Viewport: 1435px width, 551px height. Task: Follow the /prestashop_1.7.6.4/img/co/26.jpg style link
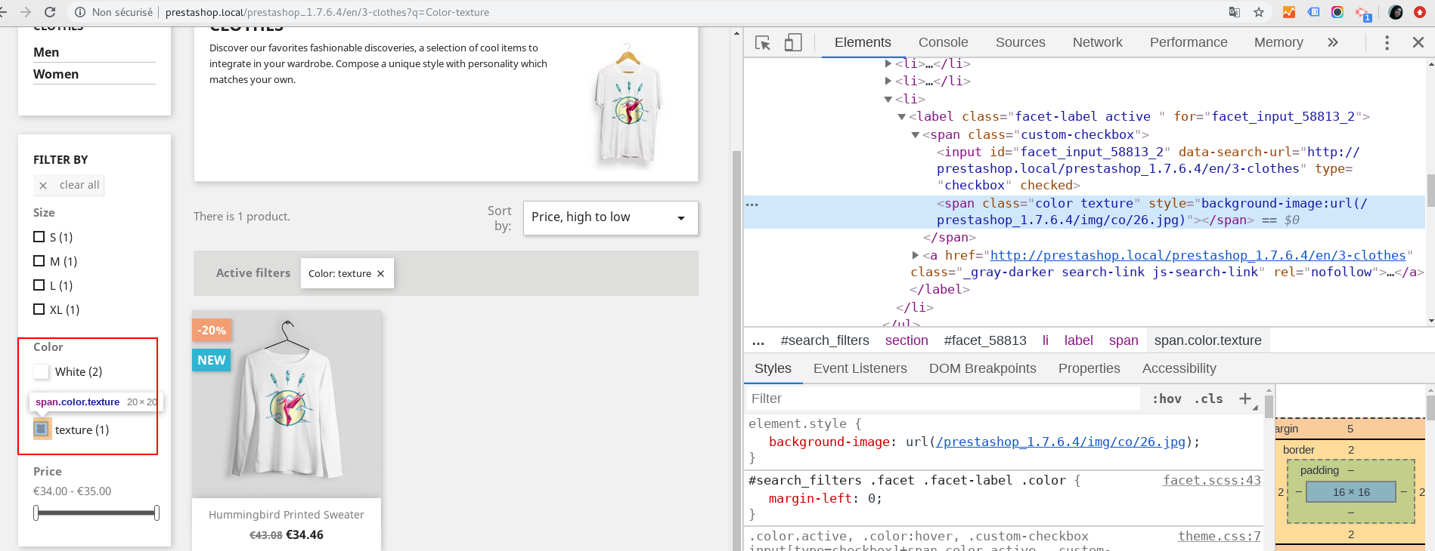1061,442
